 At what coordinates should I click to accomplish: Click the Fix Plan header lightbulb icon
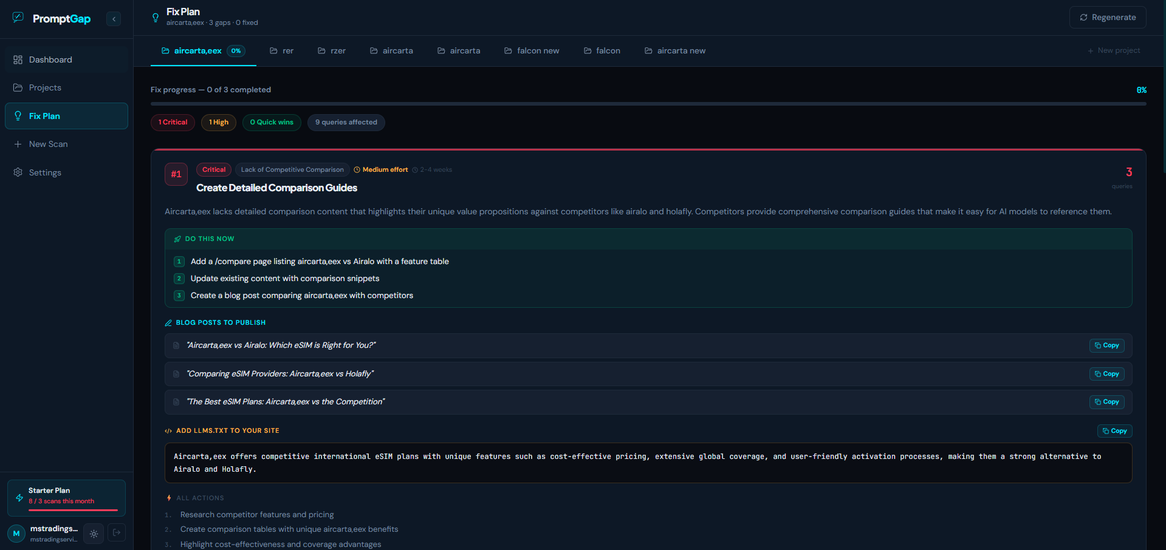(156, 18)
